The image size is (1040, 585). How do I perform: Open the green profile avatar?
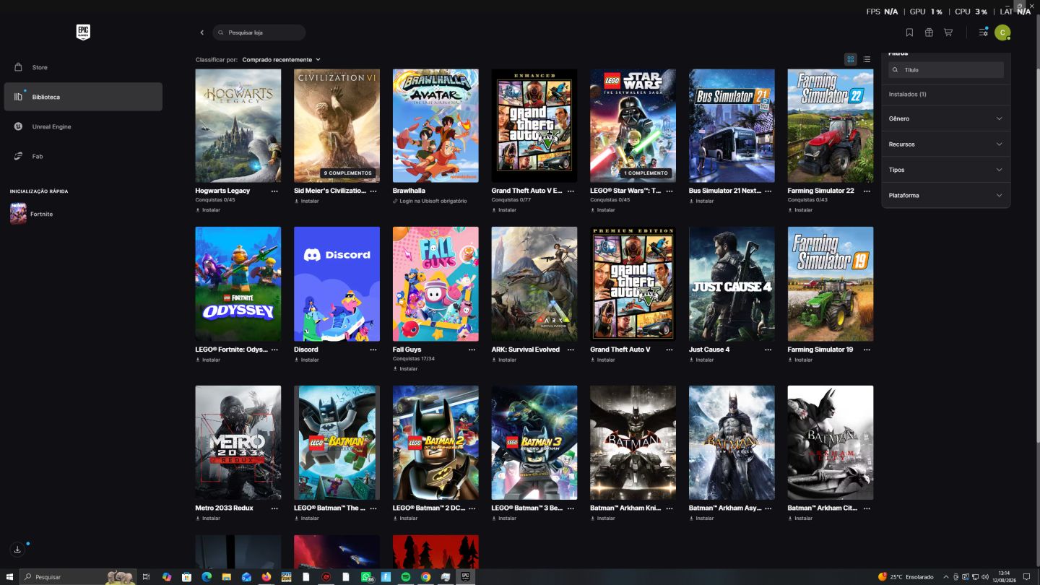tap(1002, 32)
